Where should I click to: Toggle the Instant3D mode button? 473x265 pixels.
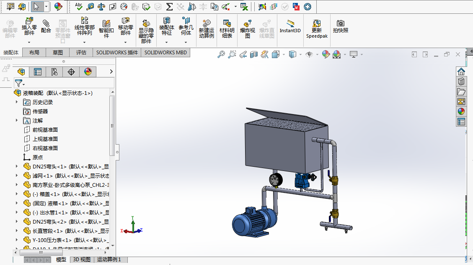point(290,25)
